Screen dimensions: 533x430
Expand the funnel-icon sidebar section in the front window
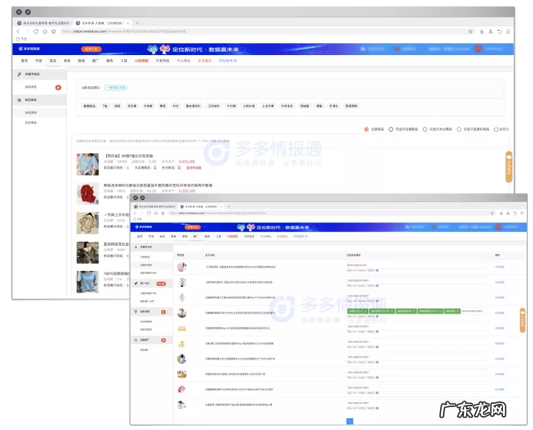coord(151,312)
